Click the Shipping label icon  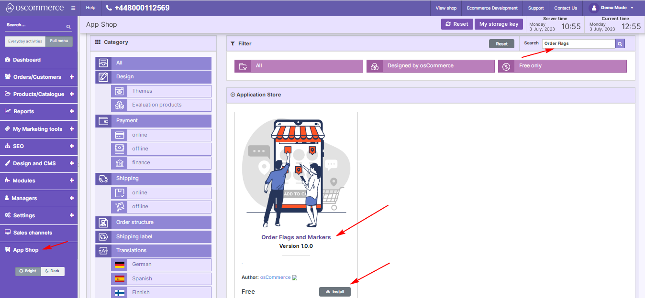pyautogui.click(x=103, y=237)
